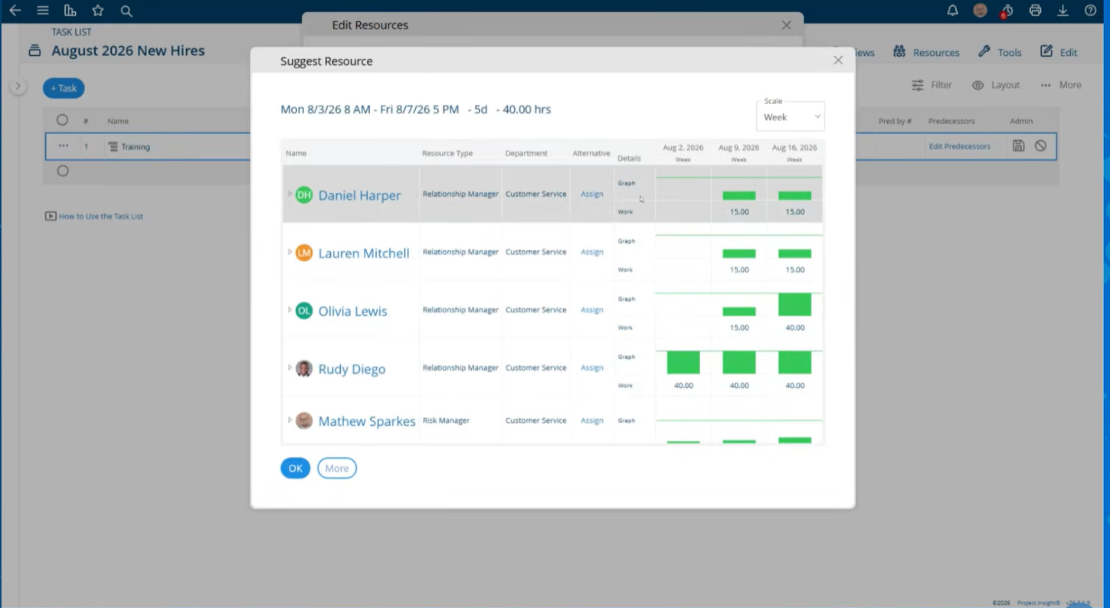The width and height of the screenshot is (1110, 608).
Task: Add a new task with the + Task button
Action: click(x=64, y=88)
